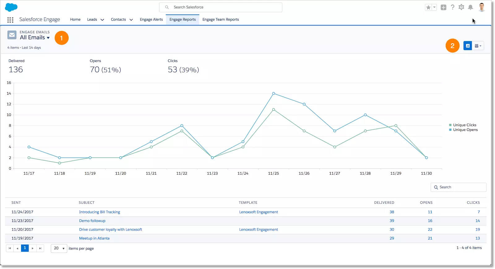Switch to the Engage Alerts tab
Viewport: 495px width, 269px height.
[x=151, y=20]
